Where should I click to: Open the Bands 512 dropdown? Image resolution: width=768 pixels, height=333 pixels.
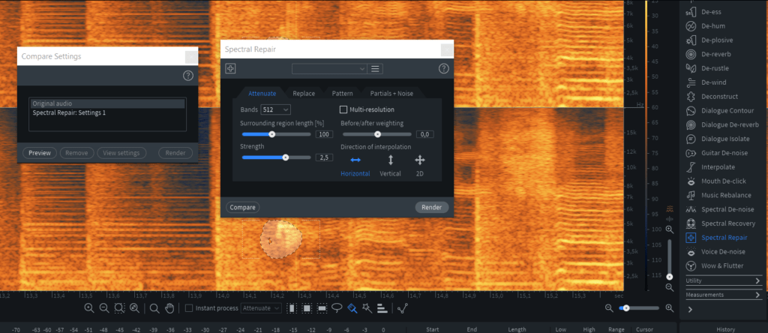click(275, 109)
